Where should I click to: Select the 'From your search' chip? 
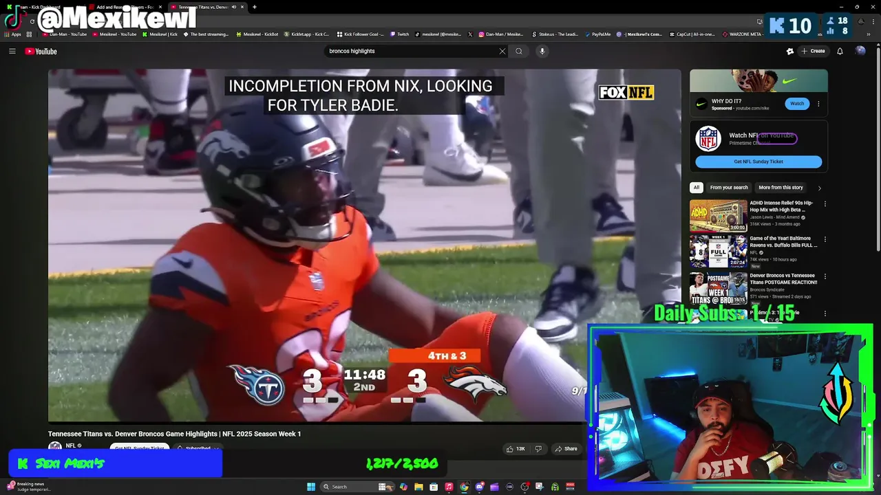(x=729, y=187)
